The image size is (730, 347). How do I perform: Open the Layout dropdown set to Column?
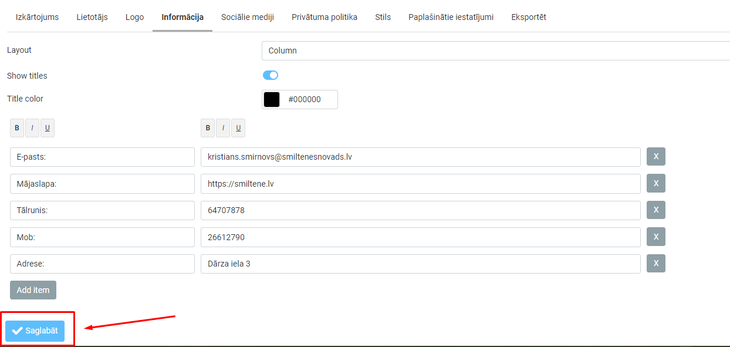click(x=495, y=50)
